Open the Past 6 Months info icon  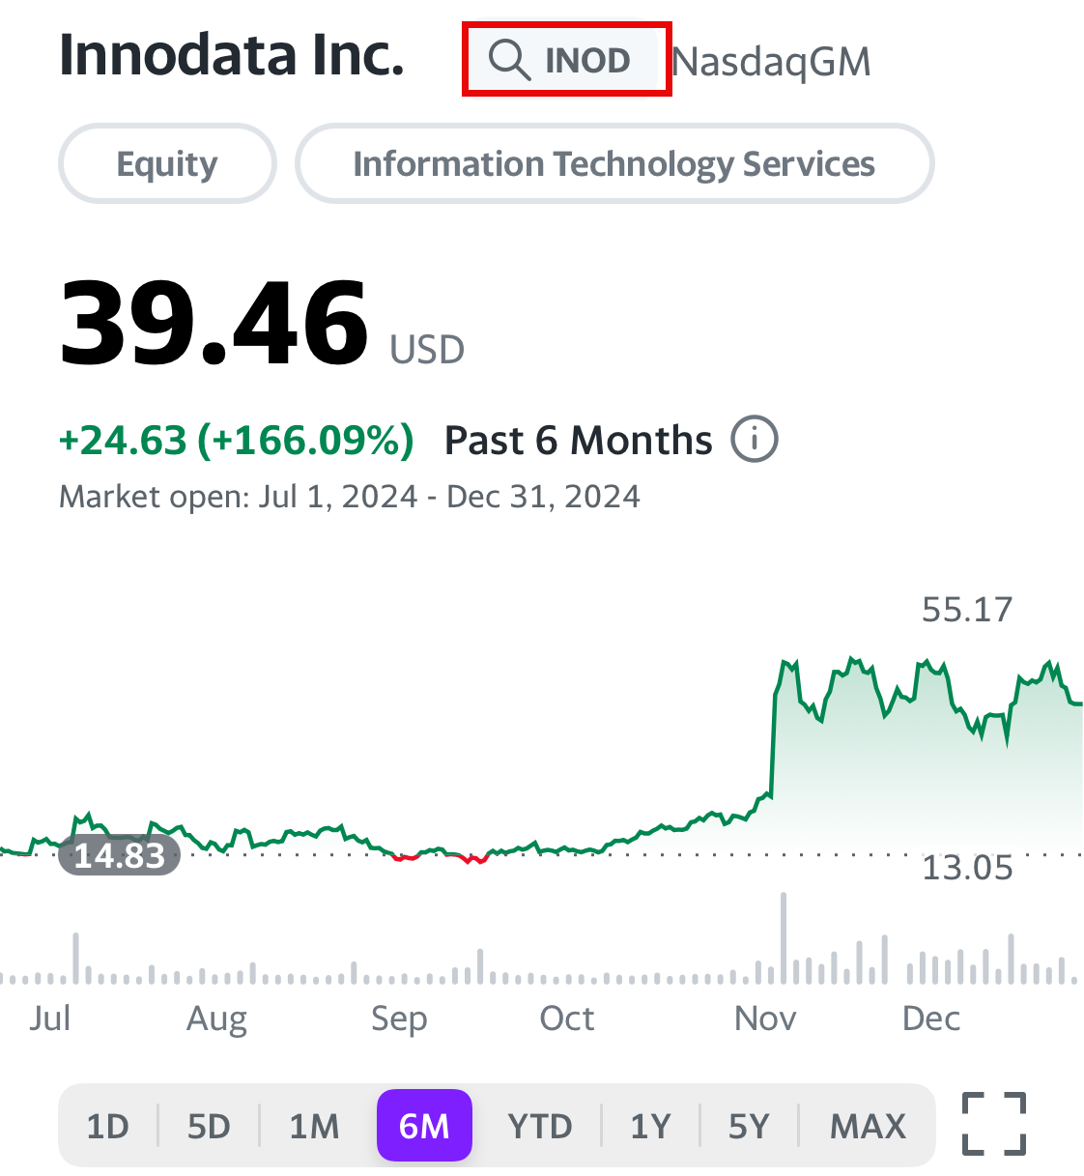pyautogui.click(x=755, y=440)
